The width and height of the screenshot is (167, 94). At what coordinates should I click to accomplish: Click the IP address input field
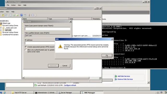click(x=40, y=43)
